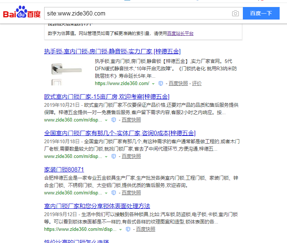
Task: Open URL https://www.zide360.com/m/disp... under 锁体表面处理方法
Action: coord(80,229)
